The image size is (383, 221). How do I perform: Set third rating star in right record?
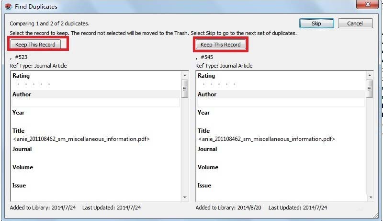tap(219, 84)
